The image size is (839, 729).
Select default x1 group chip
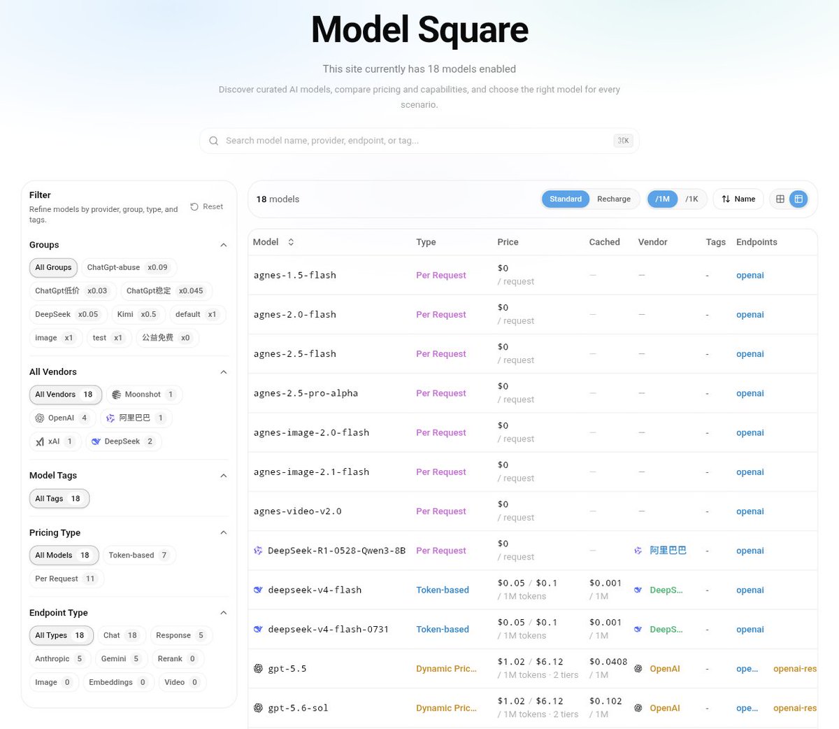(196, 314)
